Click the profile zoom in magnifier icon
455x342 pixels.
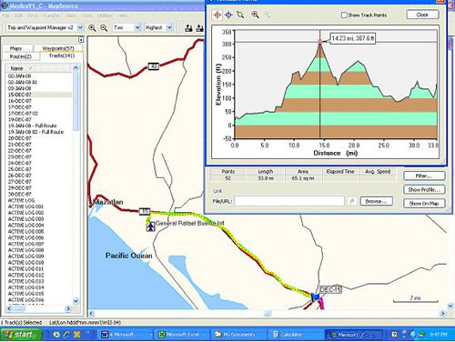coord(255,15)
